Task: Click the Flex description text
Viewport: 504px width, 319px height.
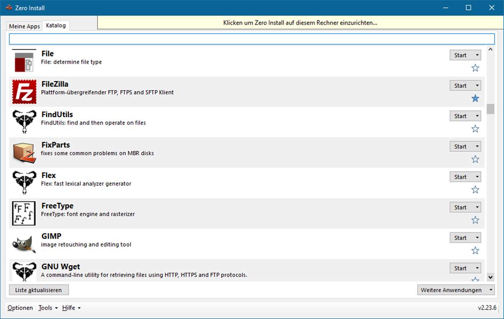Action: tap(86, 184)
